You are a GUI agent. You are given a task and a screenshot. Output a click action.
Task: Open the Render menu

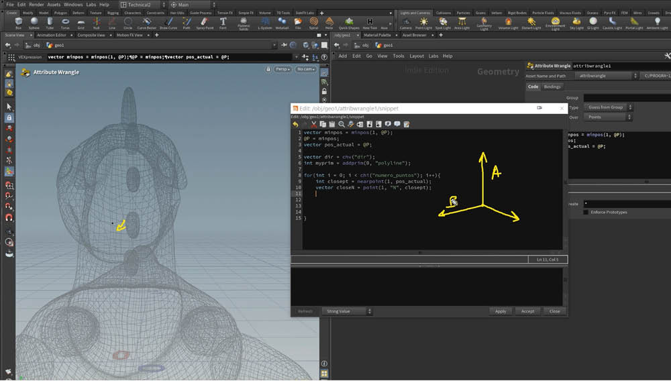tap(36, 5)
